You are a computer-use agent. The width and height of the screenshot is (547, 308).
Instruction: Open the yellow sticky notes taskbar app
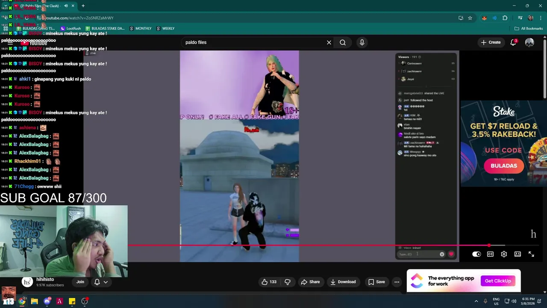[x=72, y=301]
